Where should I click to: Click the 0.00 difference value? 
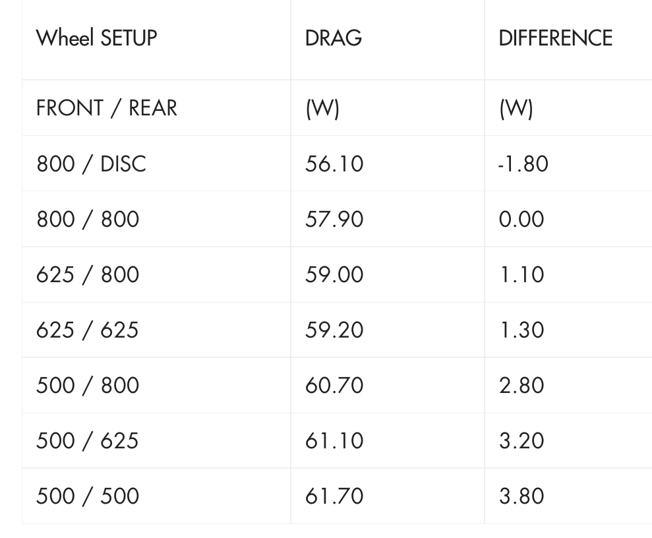point(521,219)
